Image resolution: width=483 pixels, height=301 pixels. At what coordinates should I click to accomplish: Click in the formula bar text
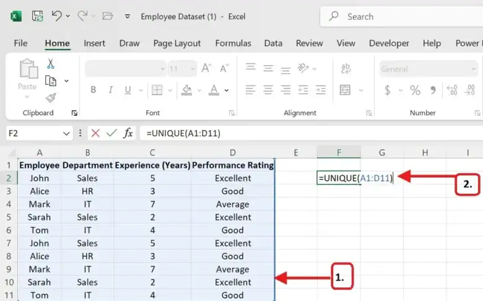[x=183, y=133]
